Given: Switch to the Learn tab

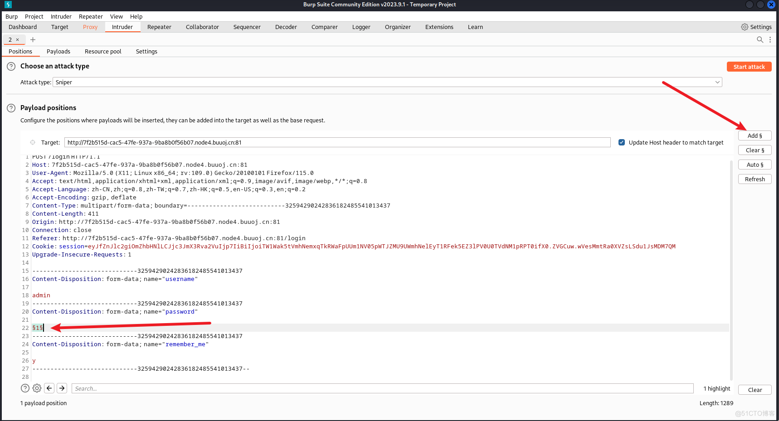Looking at the screenshot, I should tap(475, 27).
